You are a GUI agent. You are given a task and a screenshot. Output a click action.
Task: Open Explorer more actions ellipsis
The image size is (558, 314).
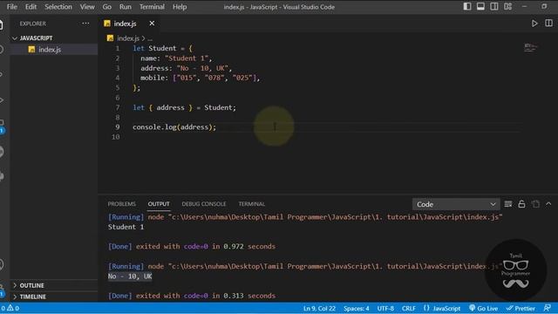click(85, 24)
